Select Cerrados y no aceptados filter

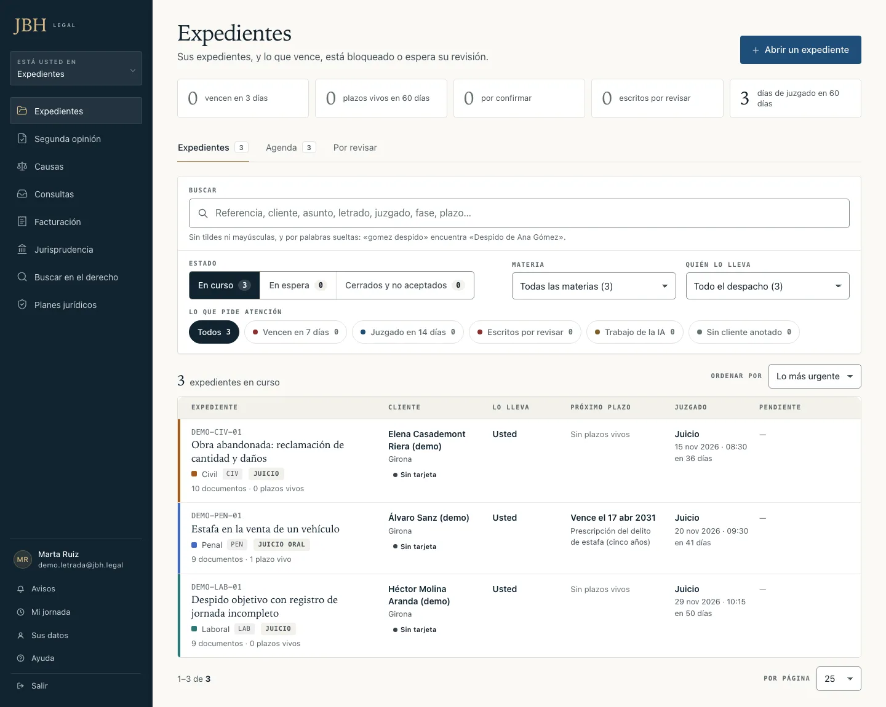[405, 285]
